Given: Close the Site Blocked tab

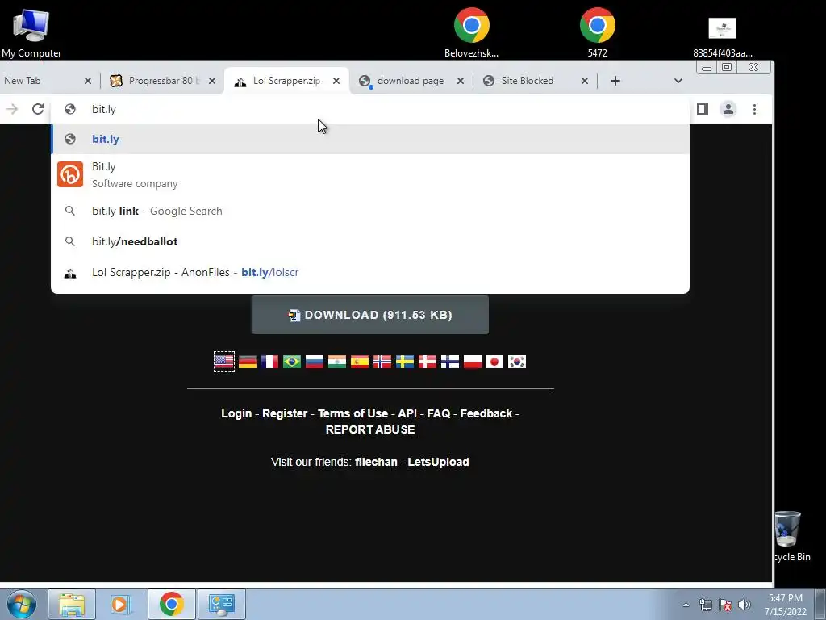Looking at the screenshot, I should [584, 81].
